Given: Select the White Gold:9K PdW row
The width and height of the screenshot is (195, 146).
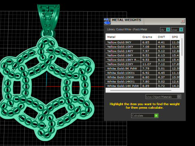Looking at the screenshot, I should pos(143,69).
